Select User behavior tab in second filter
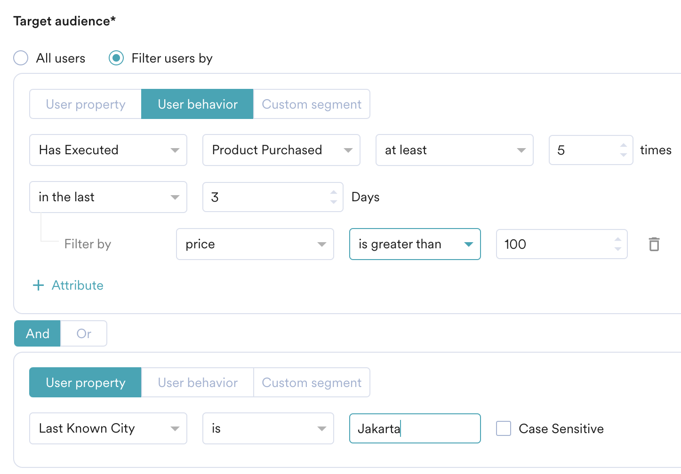The image size is (681, 474). pyautogui.click(x=198, y=383)
